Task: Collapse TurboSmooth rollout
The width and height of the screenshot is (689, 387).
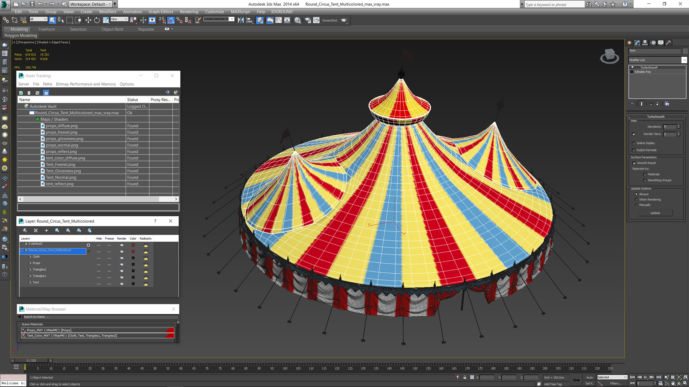Action: tap(629, 117)
